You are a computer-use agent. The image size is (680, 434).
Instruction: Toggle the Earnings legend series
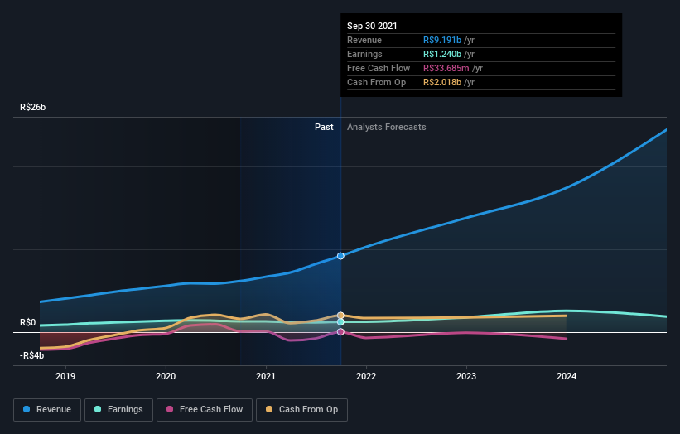click(x=118, y=410)
